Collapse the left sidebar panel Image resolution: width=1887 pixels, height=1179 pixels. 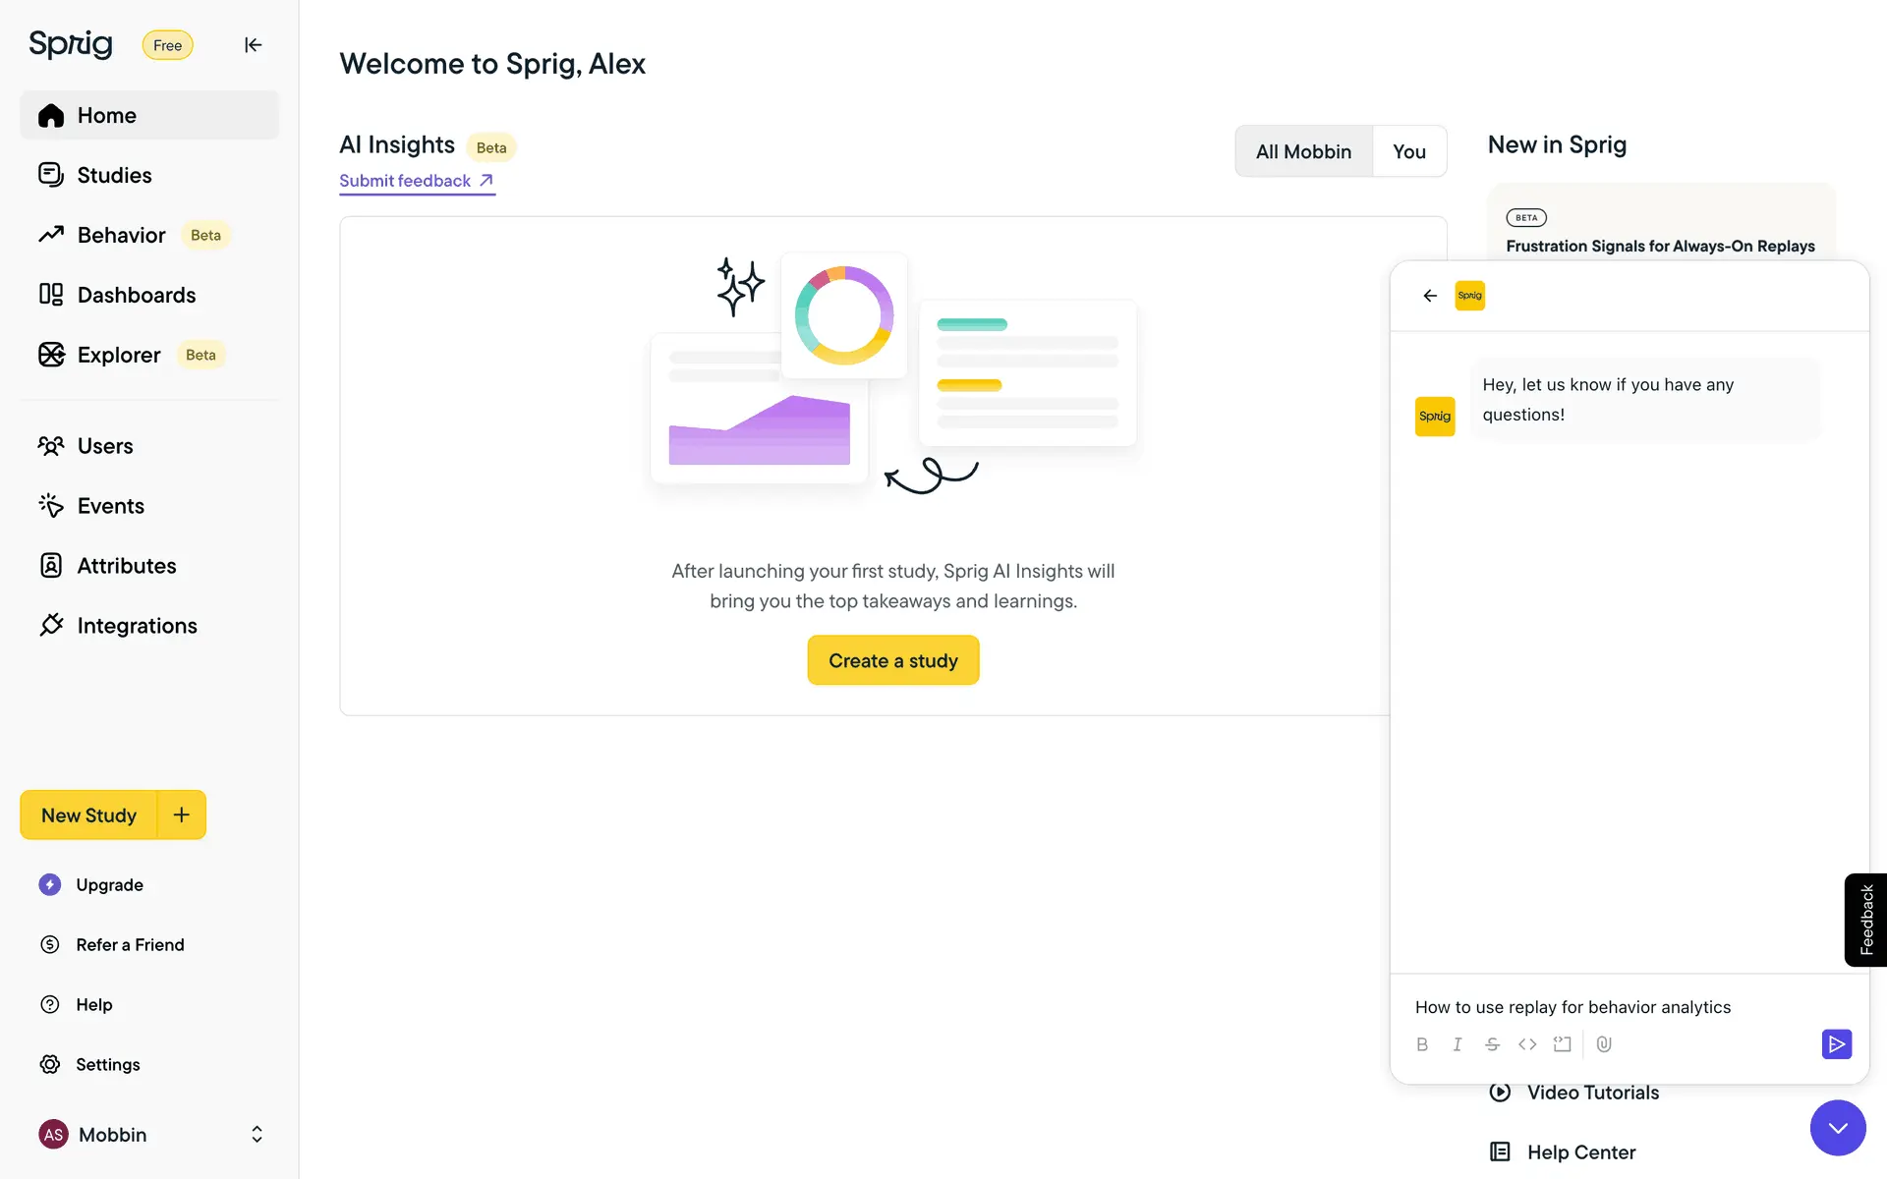coord(253,45)
